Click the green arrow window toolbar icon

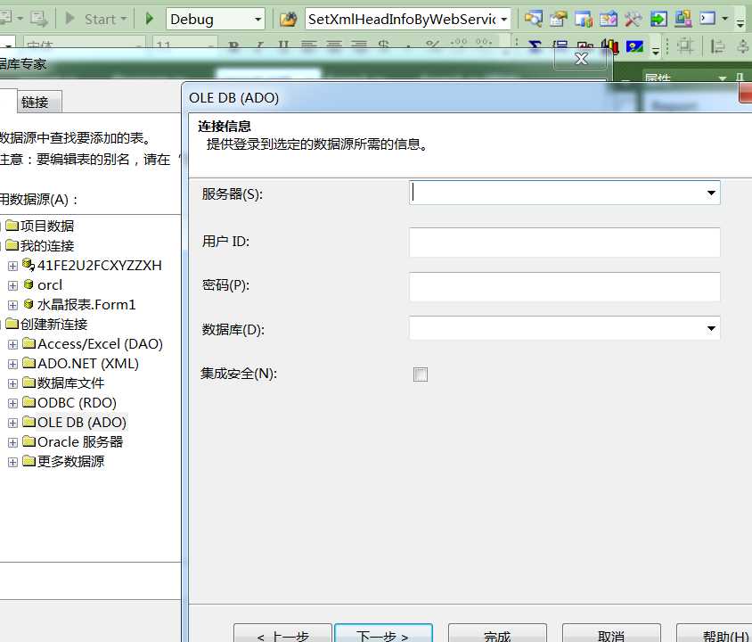658,19
